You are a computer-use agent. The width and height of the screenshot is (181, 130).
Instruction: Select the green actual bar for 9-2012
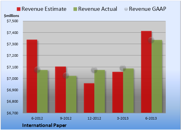(x=71, y=94)
